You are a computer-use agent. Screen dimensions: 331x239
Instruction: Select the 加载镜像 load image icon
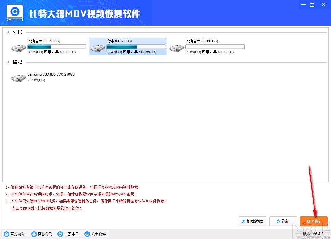252,221
